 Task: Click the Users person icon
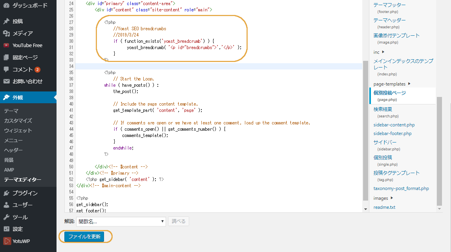6,205
